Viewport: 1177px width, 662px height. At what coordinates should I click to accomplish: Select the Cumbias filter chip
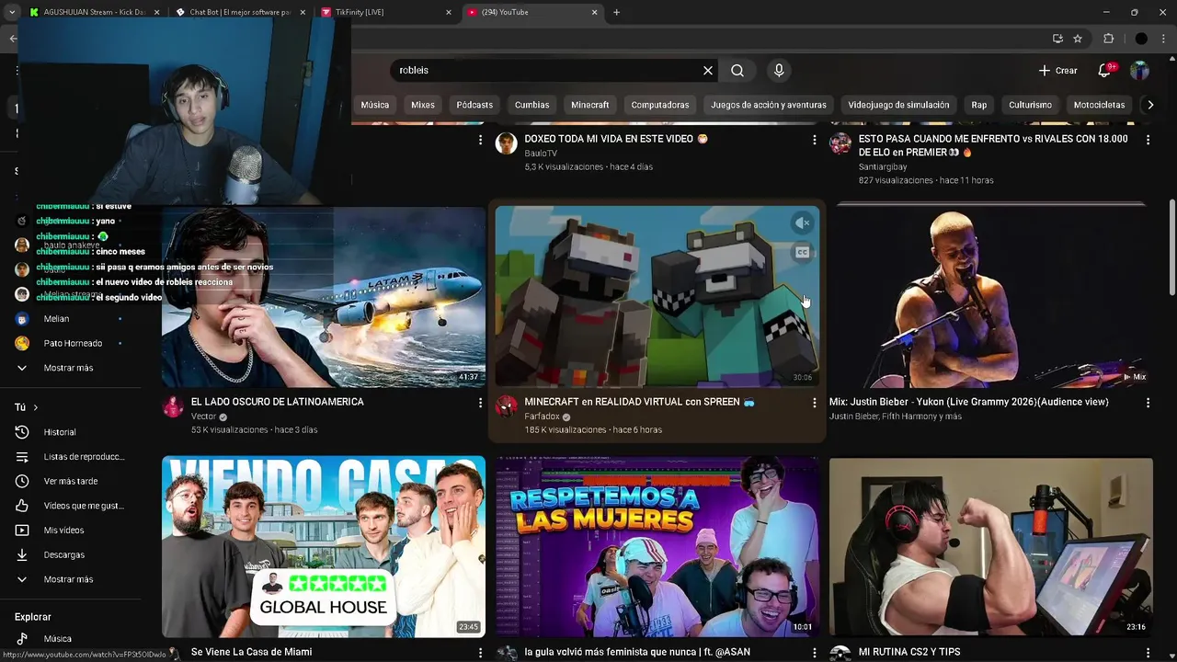[531, 105]
